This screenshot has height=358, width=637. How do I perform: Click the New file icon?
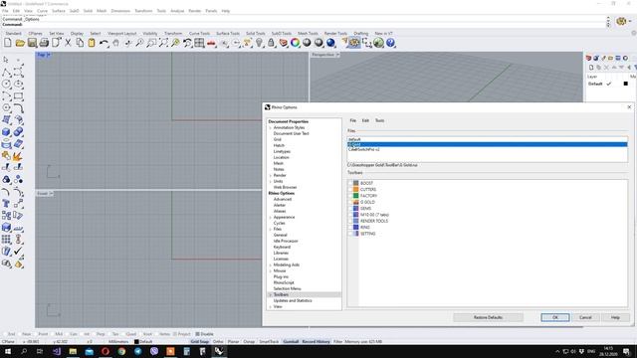(8, 43)
